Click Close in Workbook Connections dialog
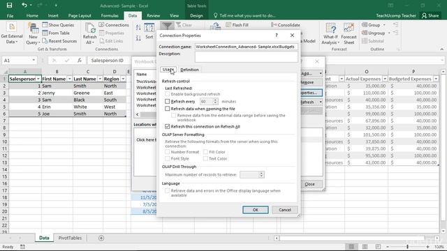This screenshot has width=447, height=251. click(310, 184)
